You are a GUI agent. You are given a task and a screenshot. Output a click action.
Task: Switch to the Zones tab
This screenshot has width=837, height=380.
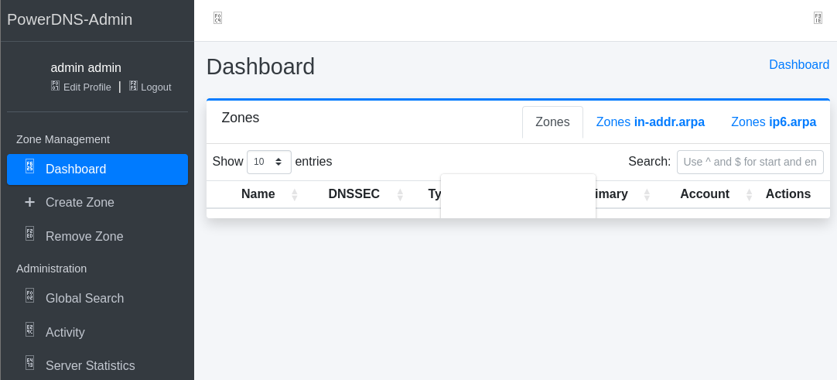click(x=552, y=122)
